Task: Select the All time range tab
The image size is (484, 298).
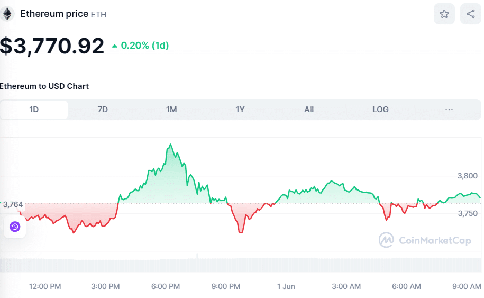Action: [309, 110]
